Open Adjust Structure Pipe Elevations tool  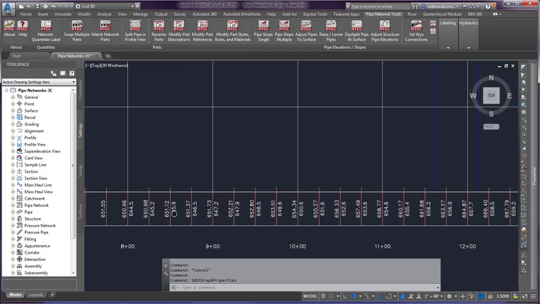(385, 31)
